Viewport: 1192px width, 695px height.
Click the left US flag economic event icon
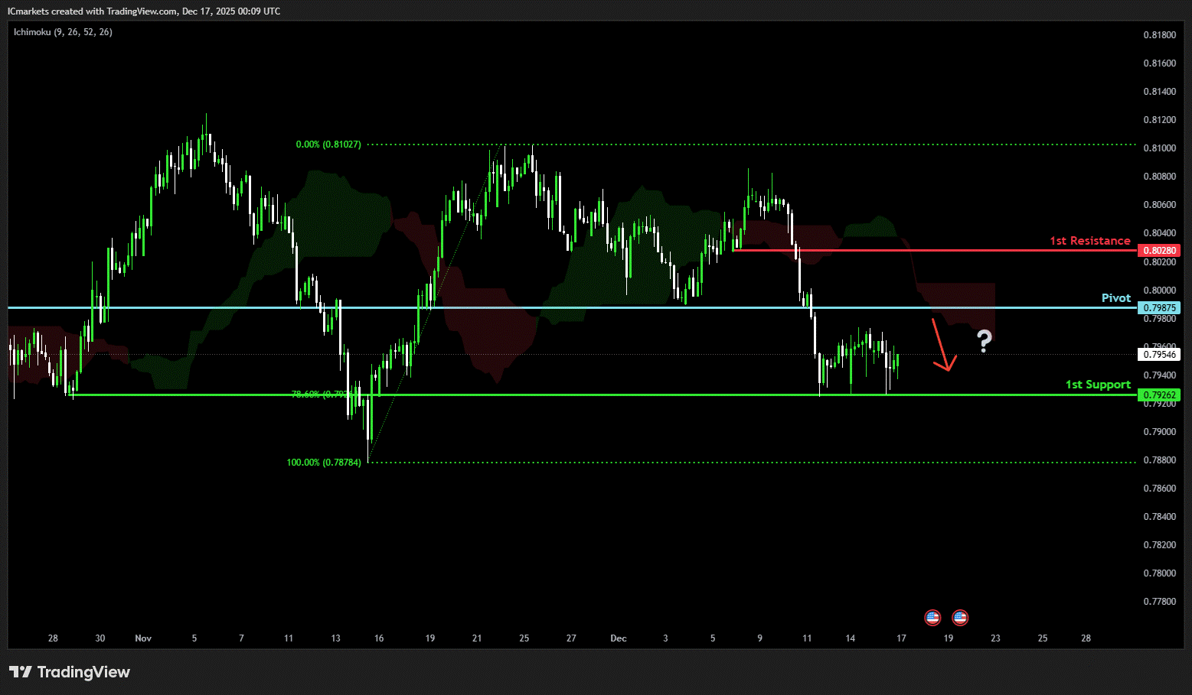[x=932, y=617]
